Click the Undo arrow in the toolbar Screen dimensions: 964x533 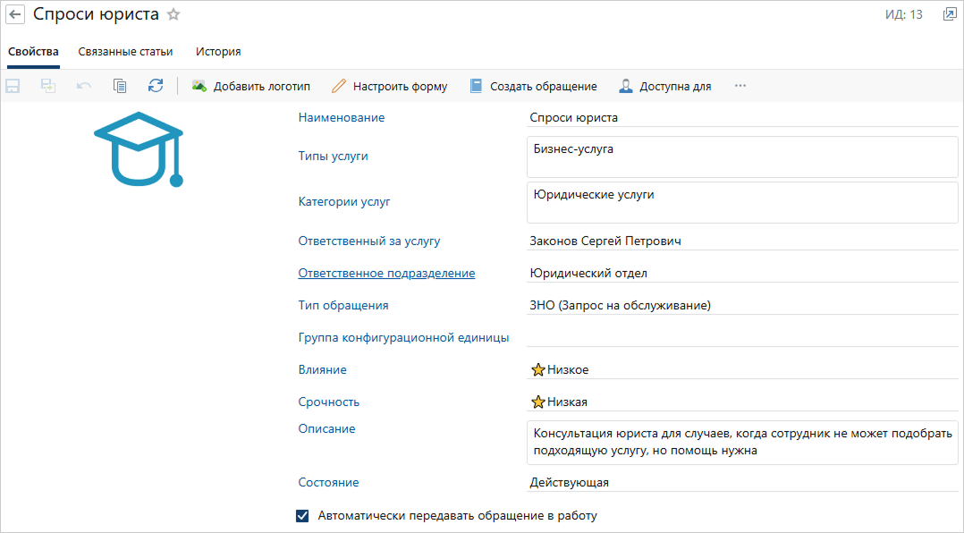[84, 86]
